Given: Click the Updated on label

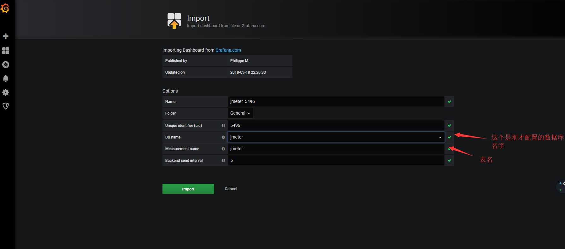Looking at the screenshot, I should tap(175, 72).
